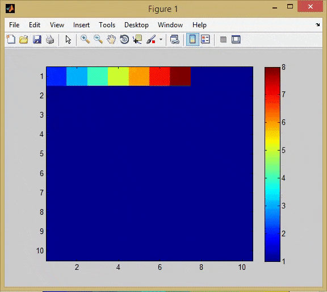Image resolution: width=327 pixels, height=292 pixels.
Task: Minimize the Figure 1 window
Action: pos(275,8)
